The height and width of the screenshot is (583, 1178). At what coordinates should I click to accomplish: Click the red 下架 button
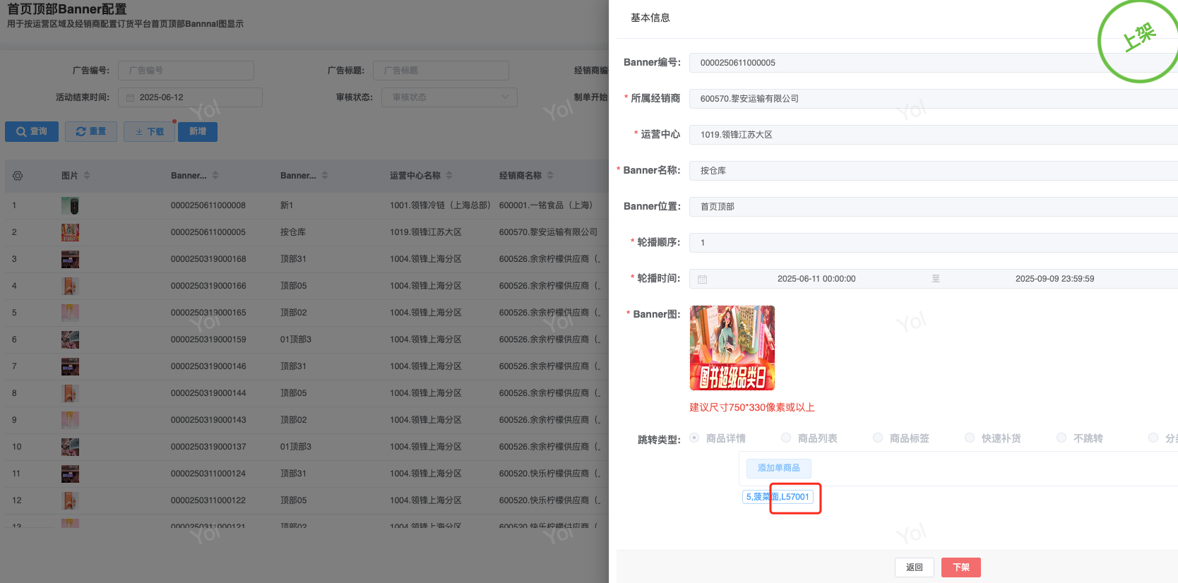(961, 567)
